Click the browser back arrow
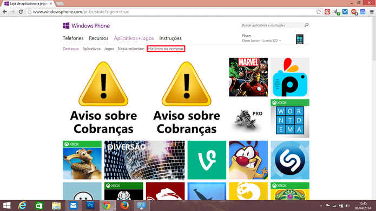The image size is (376, 211). [5, 12]
